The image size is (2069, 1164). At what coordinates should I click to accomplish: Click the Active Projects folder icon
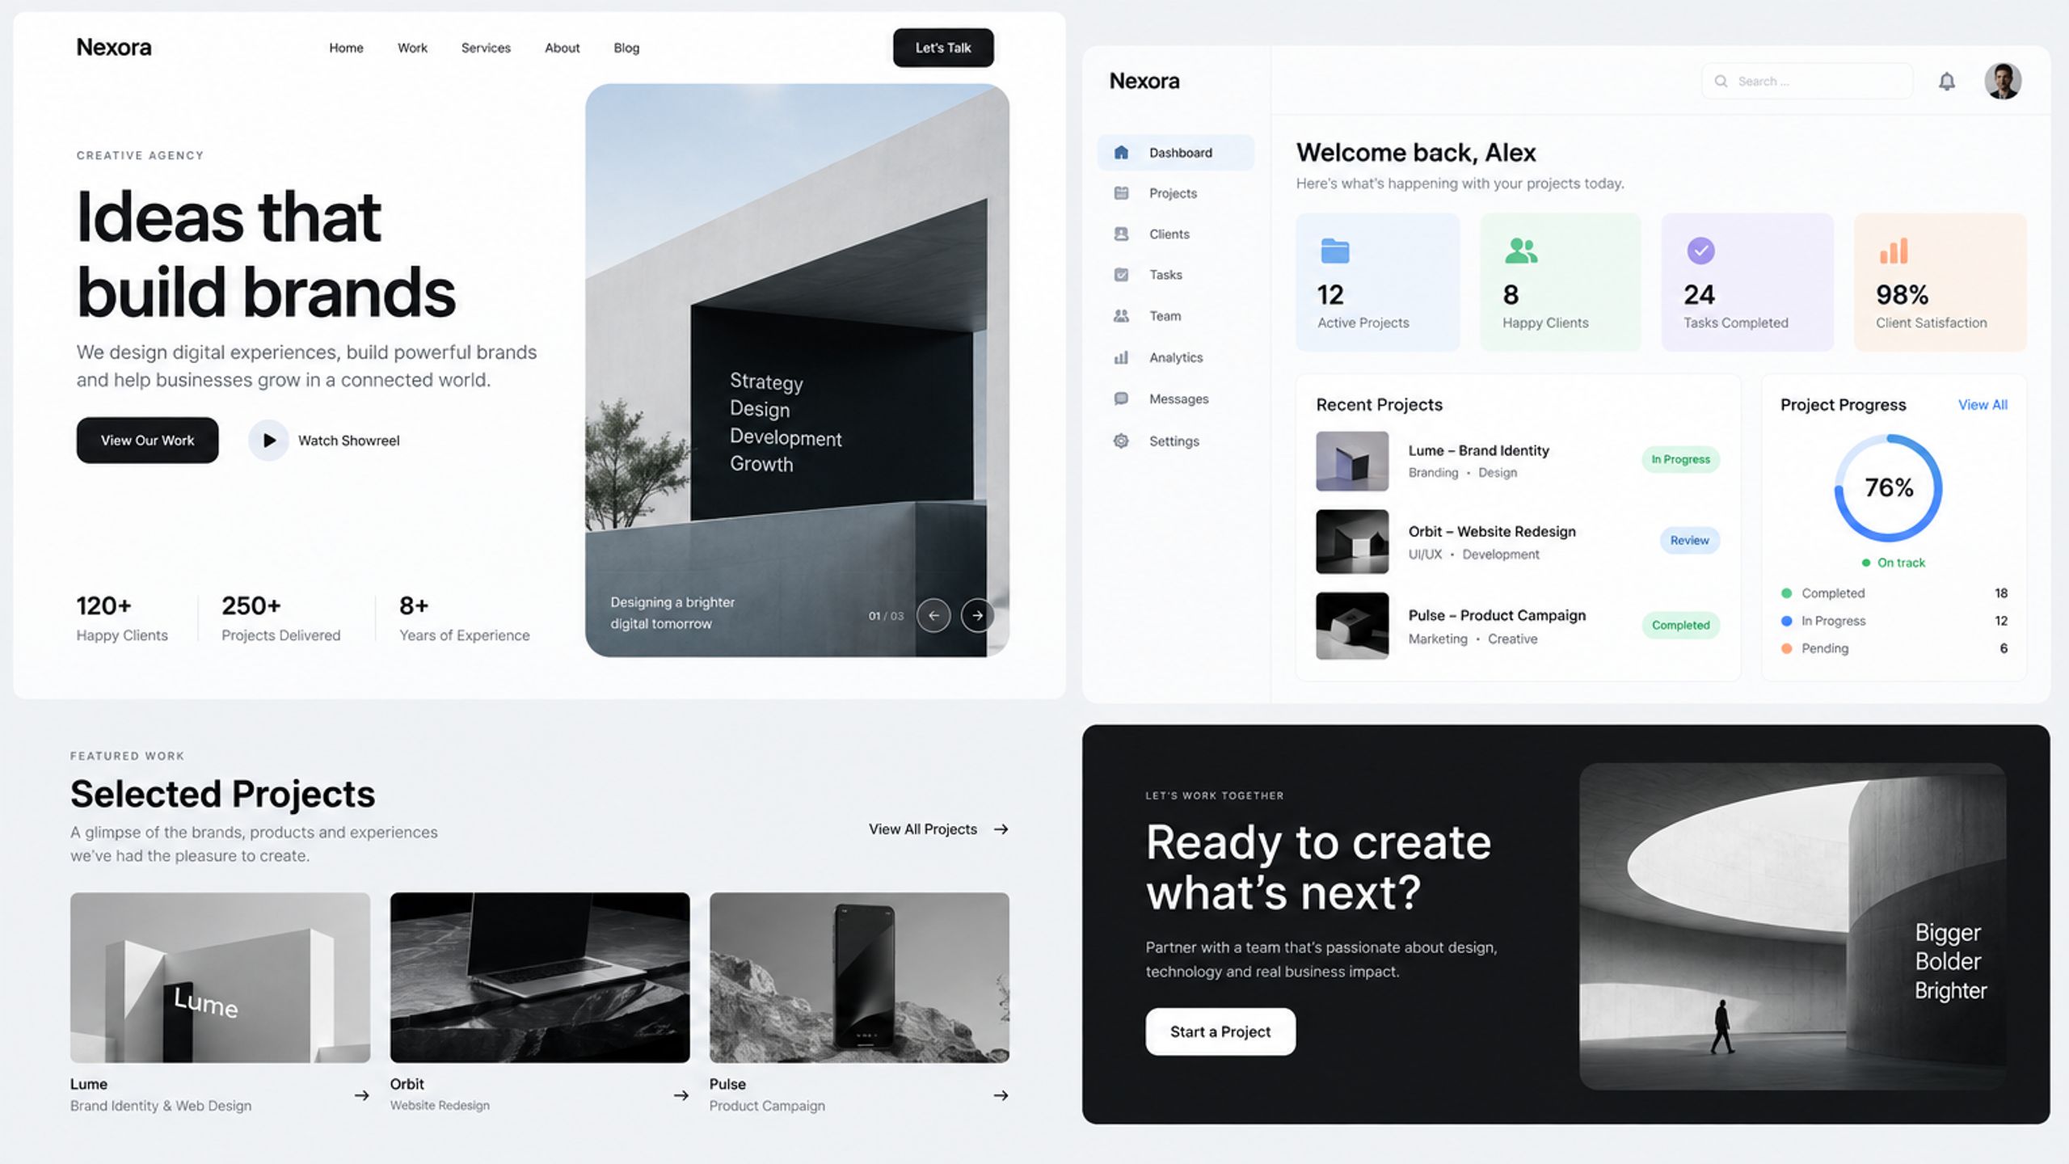click(1334, 251)
